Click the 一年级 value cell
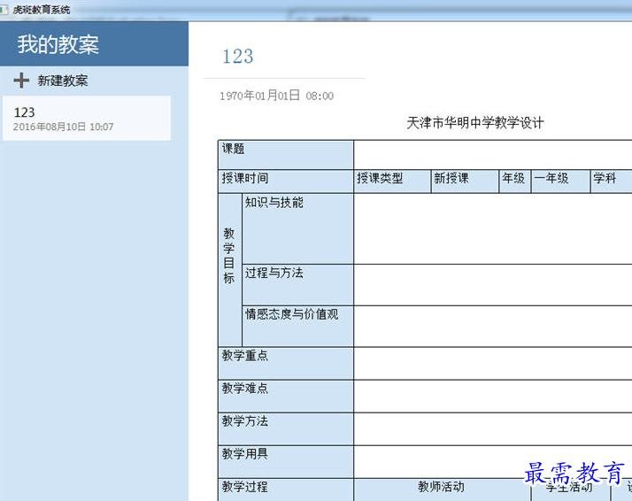The width and height of the screenshot is (632, 501). tap(560, 181)
